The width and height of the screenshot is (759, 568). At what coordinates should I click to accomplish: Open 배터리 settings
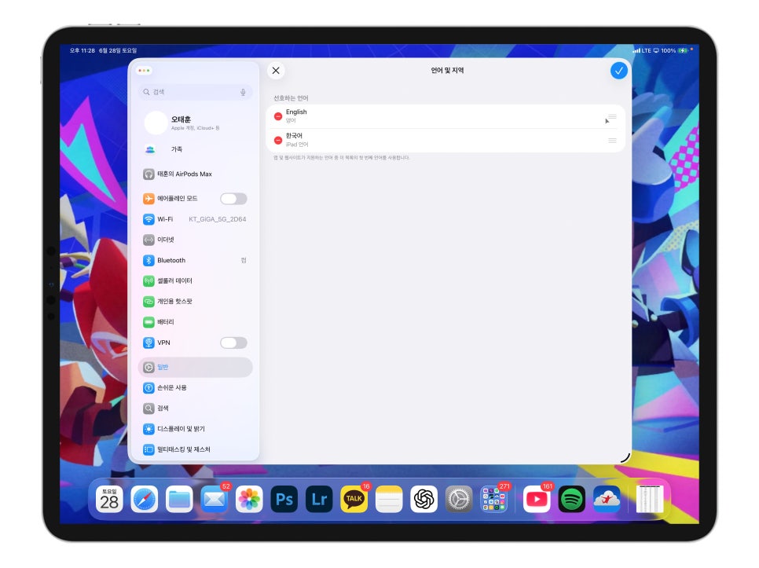click(x=195, y=322)
